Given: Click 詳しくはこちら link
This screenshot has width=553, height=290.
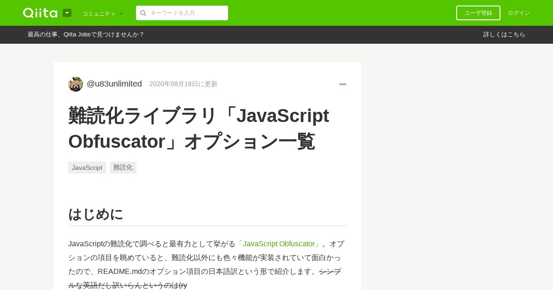Looking at the screenshot, I should click(x=504, y=35).
